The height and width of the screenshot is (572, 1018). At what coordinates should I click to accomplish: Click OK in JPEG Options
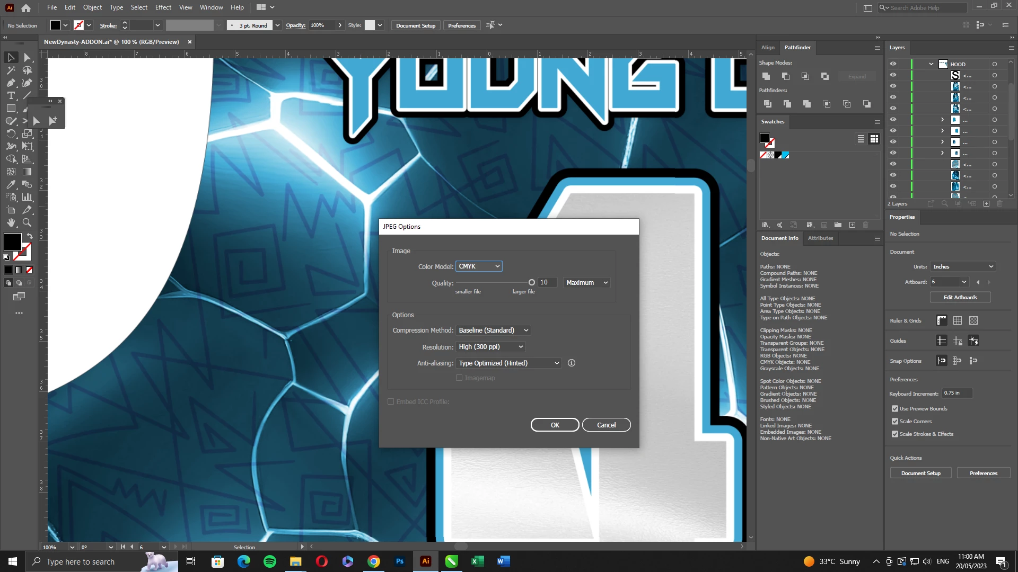coord(555,425)
